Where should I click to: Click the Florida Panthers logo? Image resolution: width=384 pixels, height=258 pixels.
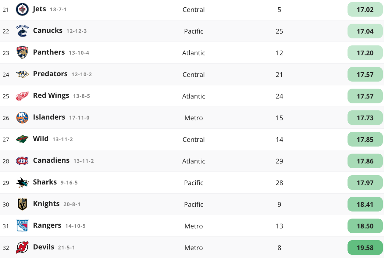point(22,53)
